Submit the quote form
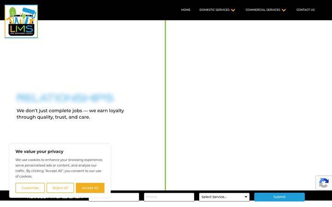Image resolution: width=332 pixels, height=207 pixels. [x=279, y=197]
